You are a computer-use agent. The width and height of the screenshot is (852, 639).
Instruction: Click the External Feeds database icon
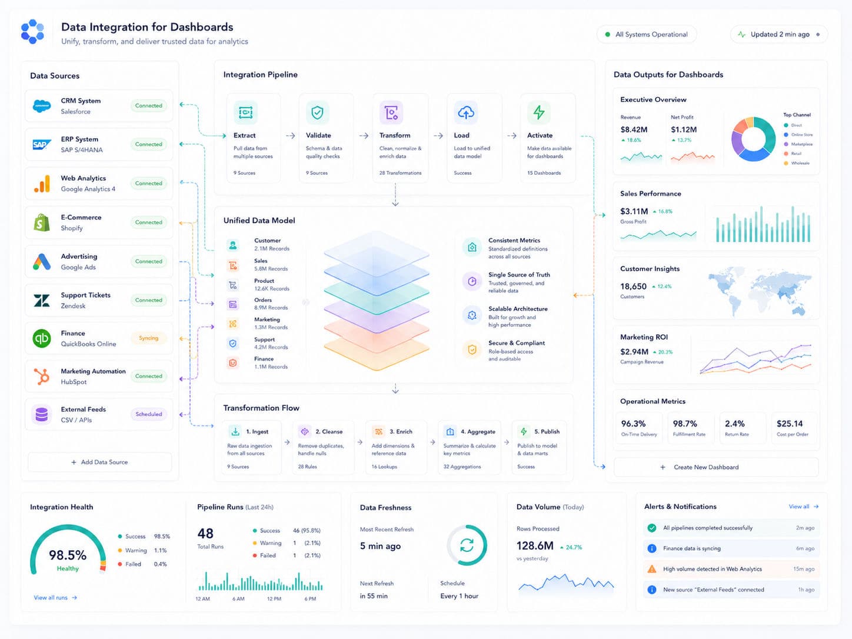tap(42, 414)
